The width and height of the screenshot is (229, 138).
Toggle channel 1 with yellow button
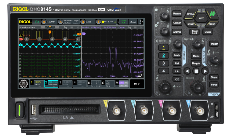(x=163, y=48)
